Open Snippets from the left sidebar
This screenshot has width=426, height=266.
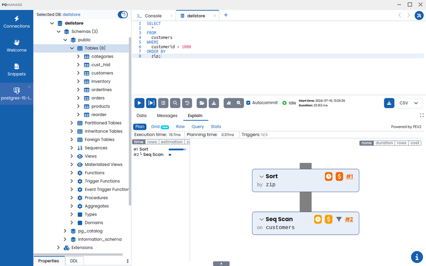pyautogui.click(x=17, y=69)
